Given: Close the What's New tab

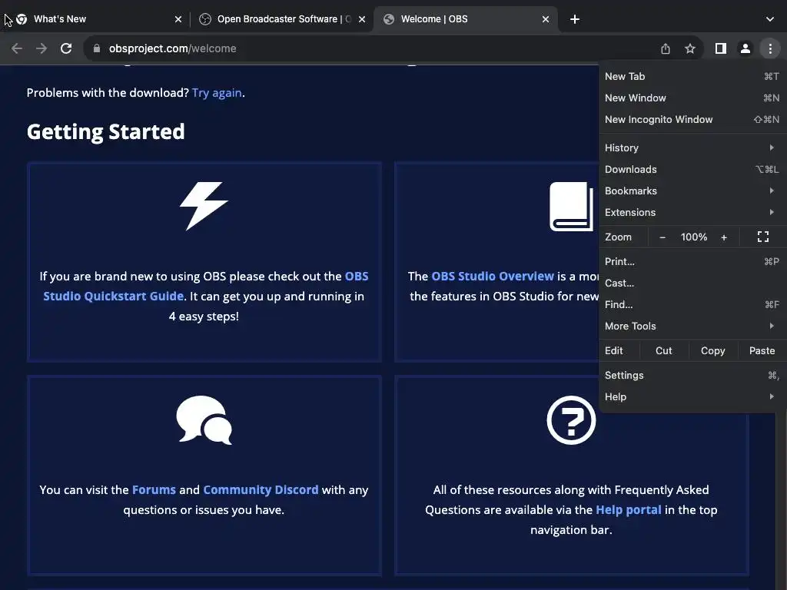Looking at the screenshot, I should tap(178, 19).
